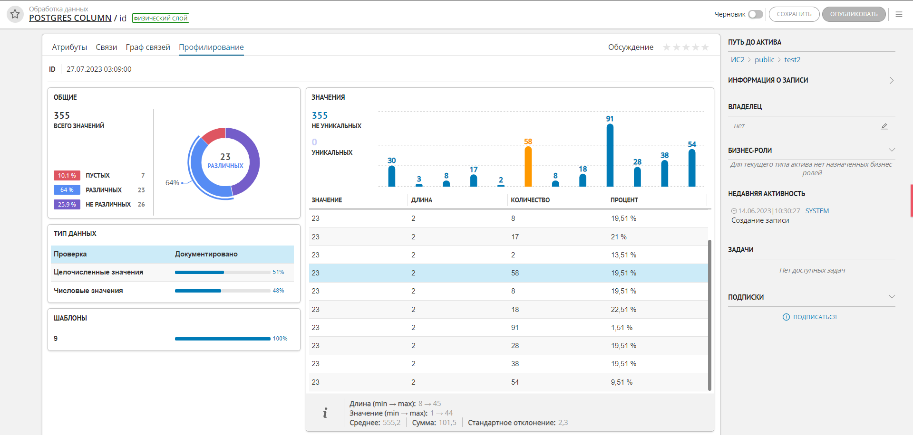Click the favorite star icon next to title
The image size is (913, 435).
[x=15, y=14]
